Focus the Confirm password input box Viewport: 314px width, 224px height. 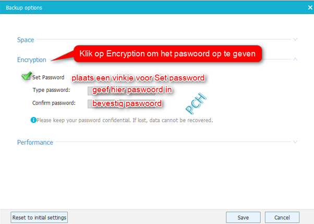[x=122, y=104]
